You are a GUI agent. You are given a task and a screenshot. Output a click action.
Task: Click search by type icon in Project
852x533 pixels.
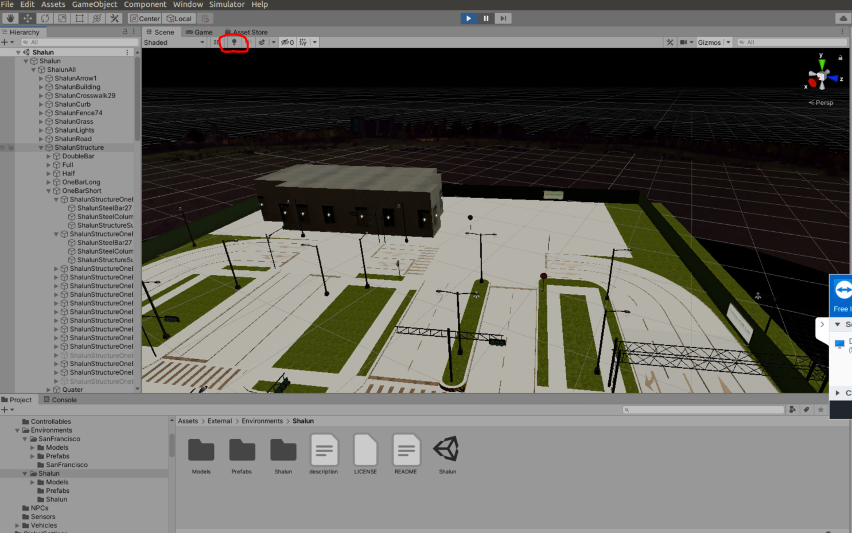coord(792,410)
